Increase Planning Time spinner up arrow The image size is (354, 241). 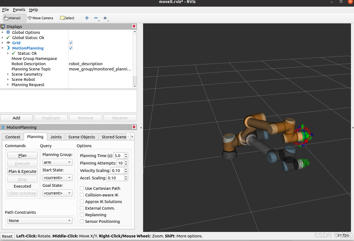126,154
